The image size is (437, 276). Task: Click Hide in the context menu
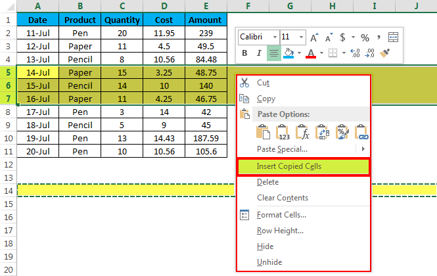pyautogui.click(x=264, y=246)
